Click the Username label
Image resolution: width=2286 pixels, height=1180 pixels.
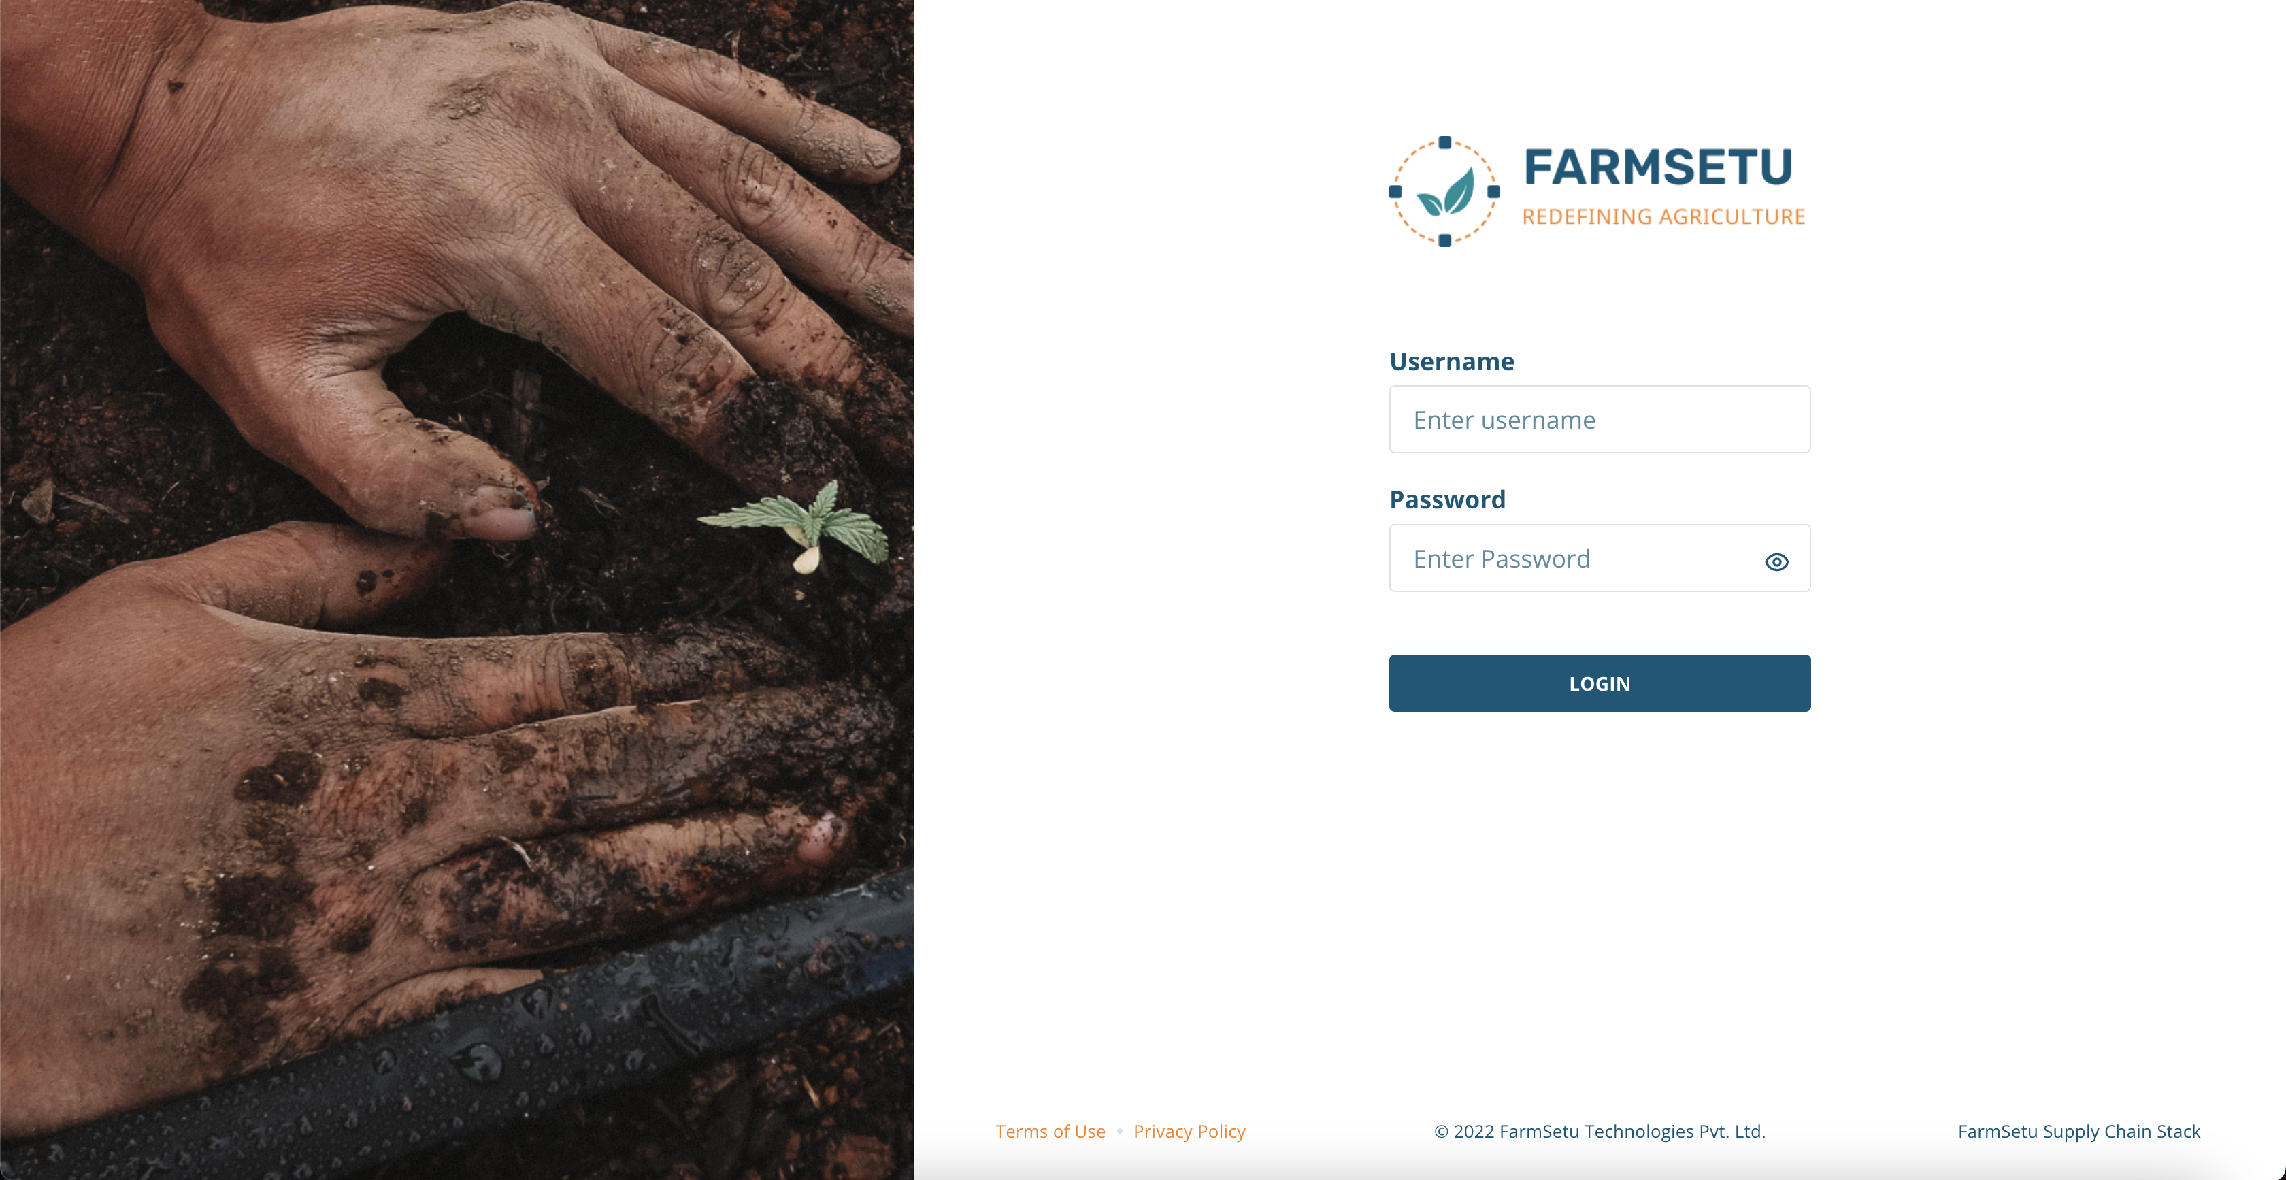coord(1452,361)
